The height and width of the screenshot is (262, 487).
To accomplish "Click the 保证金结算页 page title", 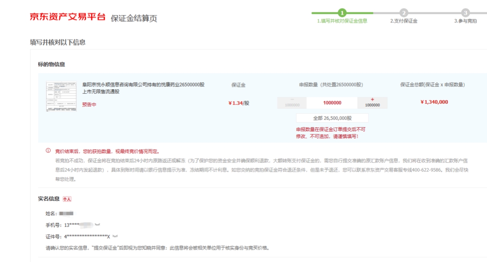I will 134,18.
